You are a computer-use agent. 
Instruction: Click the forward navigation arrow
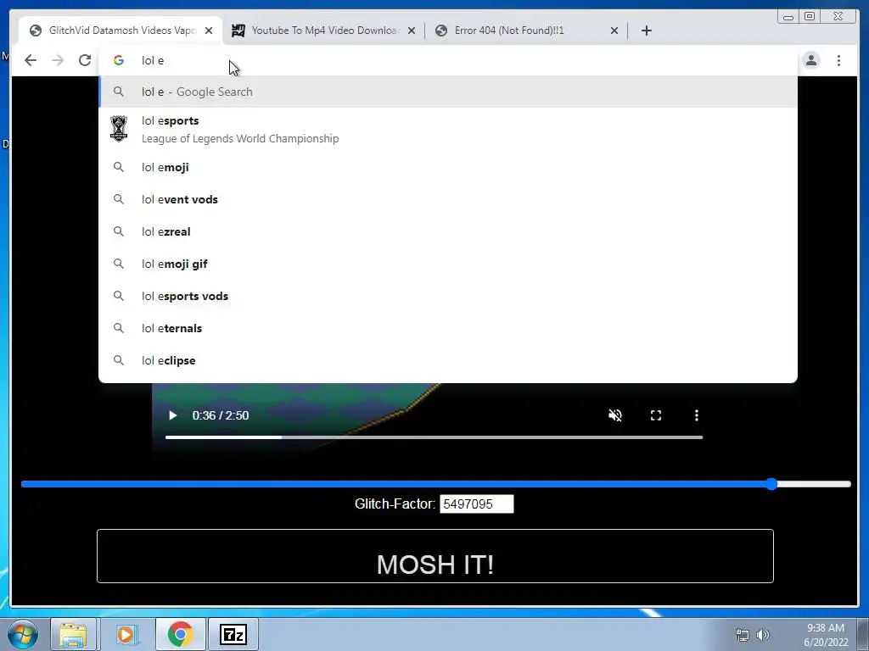58,60
